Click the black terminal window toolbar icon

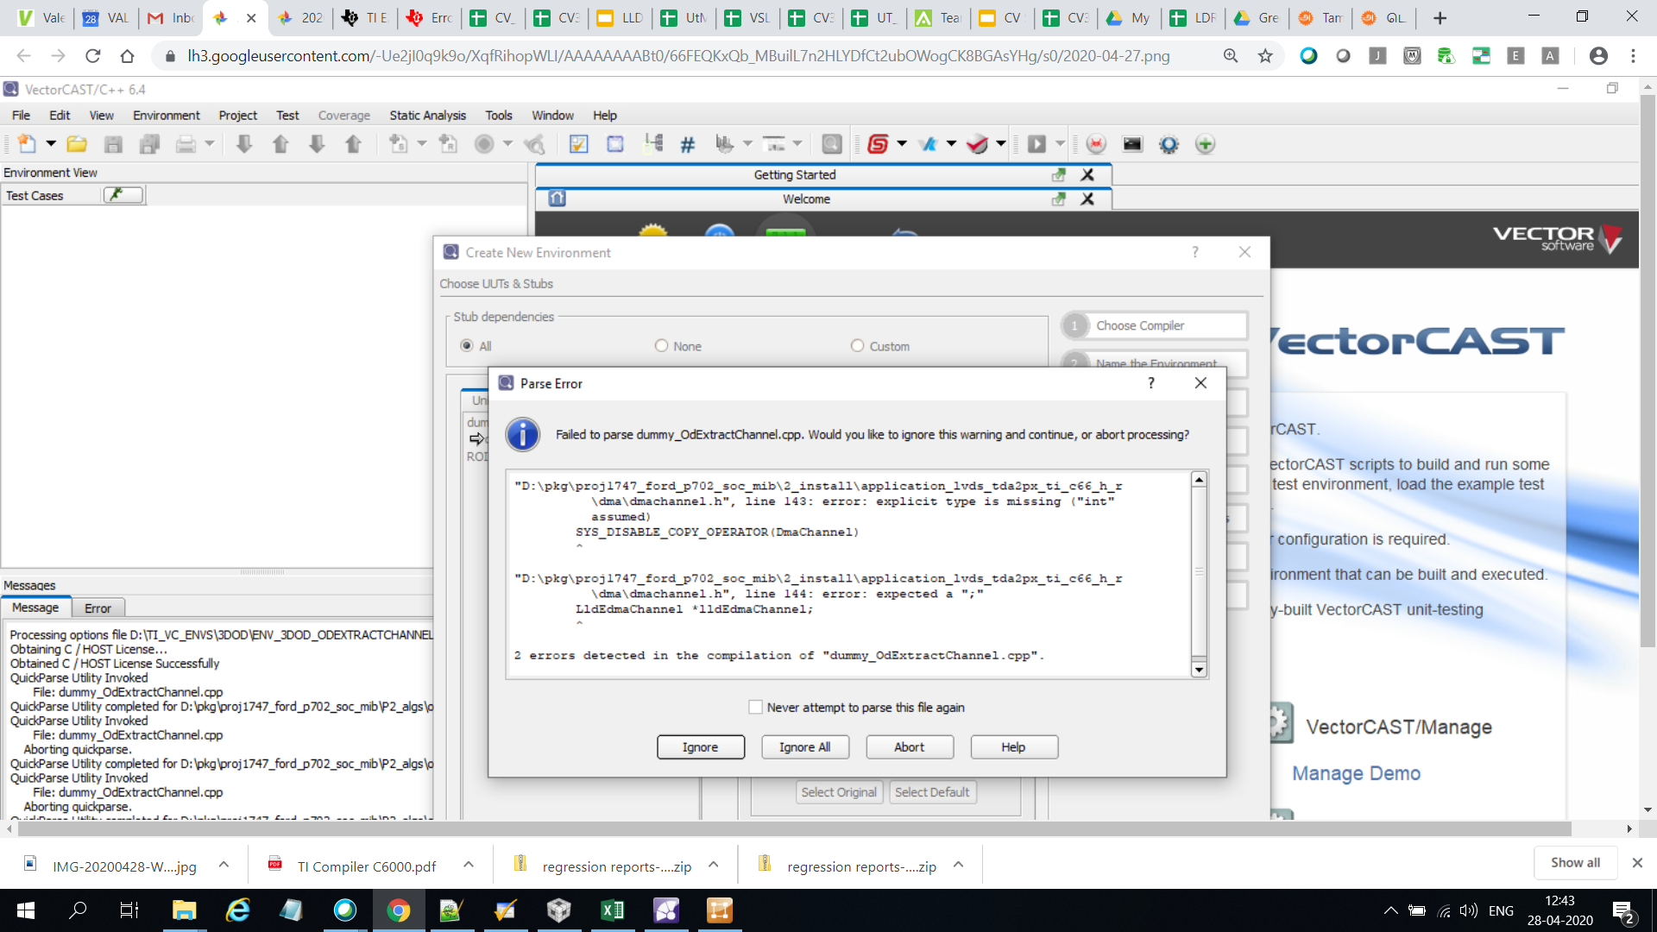1132,144
